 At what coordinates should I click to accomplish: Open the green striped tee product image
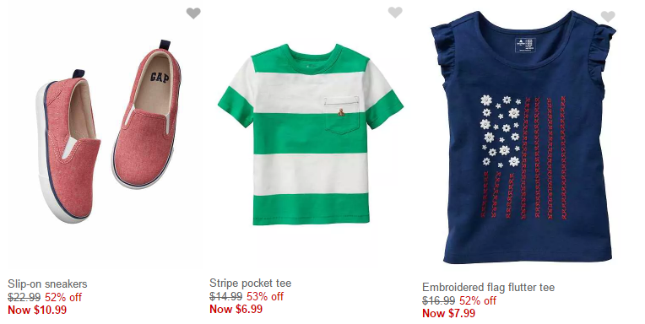click(311, 135)
